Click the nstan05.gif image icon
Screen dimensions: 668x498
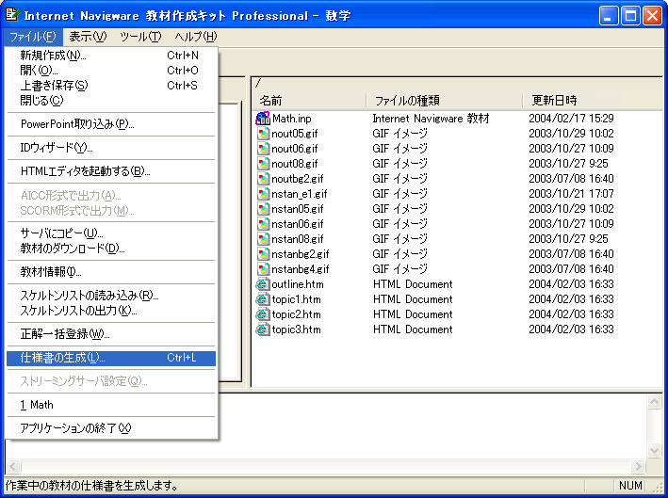pos(263,209)
